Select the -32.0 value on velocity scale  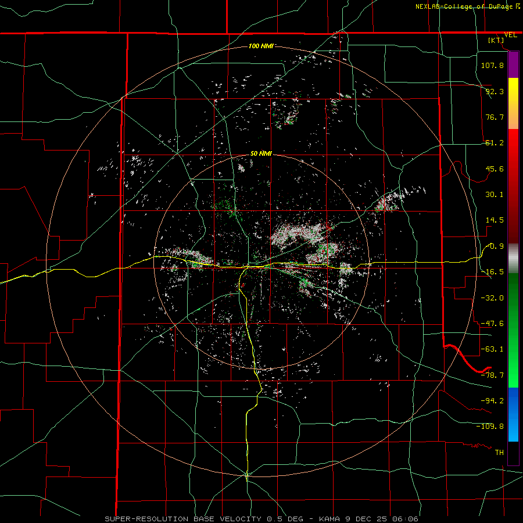click(492, 298)
